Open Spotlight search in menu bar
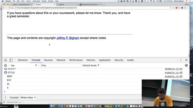 tap(187, 1)
